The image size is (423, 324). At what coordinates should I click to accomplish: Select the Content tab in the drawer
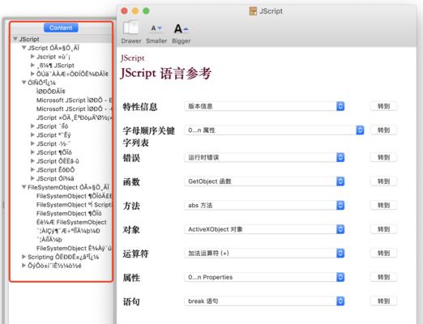click(61, 28)
